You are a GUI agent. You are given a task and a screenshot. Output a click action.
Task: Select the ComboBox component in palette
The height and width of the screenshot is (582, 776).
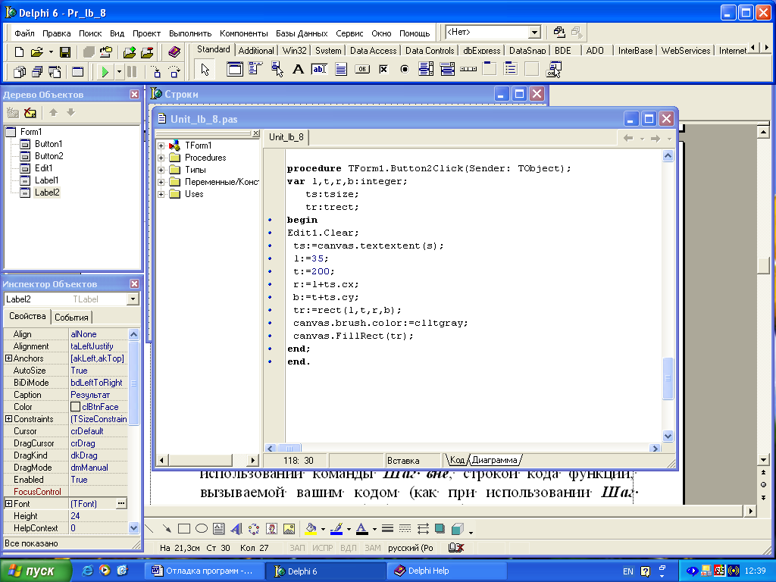click(x=447, y=69)
